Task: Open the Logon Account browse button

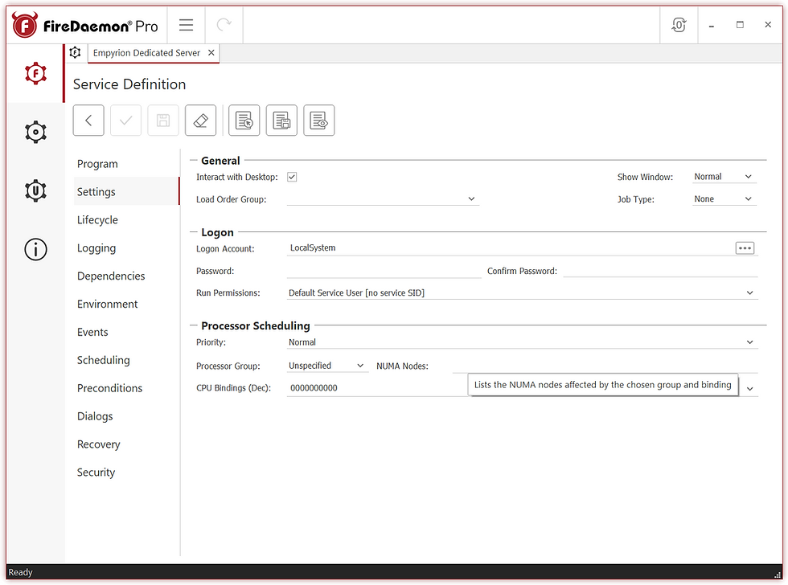Action: click(745, 247)
